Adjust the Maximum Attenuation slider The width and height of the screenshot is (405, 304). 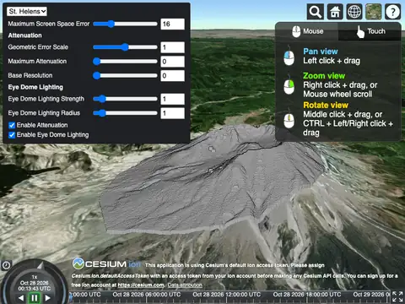(x=125, y=61)
